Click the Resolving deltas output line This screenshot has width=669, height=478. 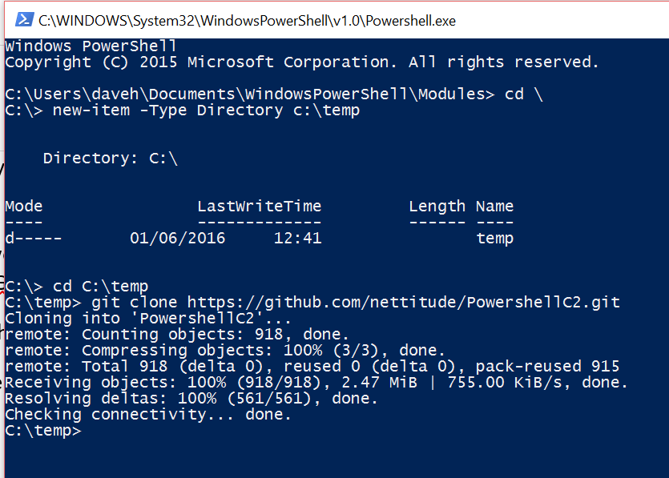point(191,398)
